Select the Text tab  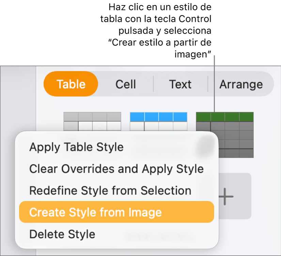(x=180, y=84)
